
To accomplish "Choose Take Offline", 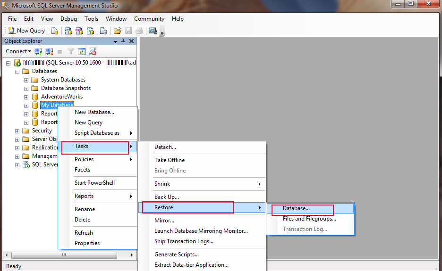I will [202, 160].
